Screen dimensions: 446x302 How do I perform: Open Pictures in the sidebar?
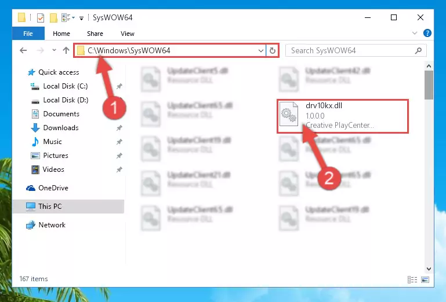pyautogui.click(x=49, y=156)
